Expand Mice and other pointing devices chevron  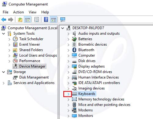click(x=69, y=105)
